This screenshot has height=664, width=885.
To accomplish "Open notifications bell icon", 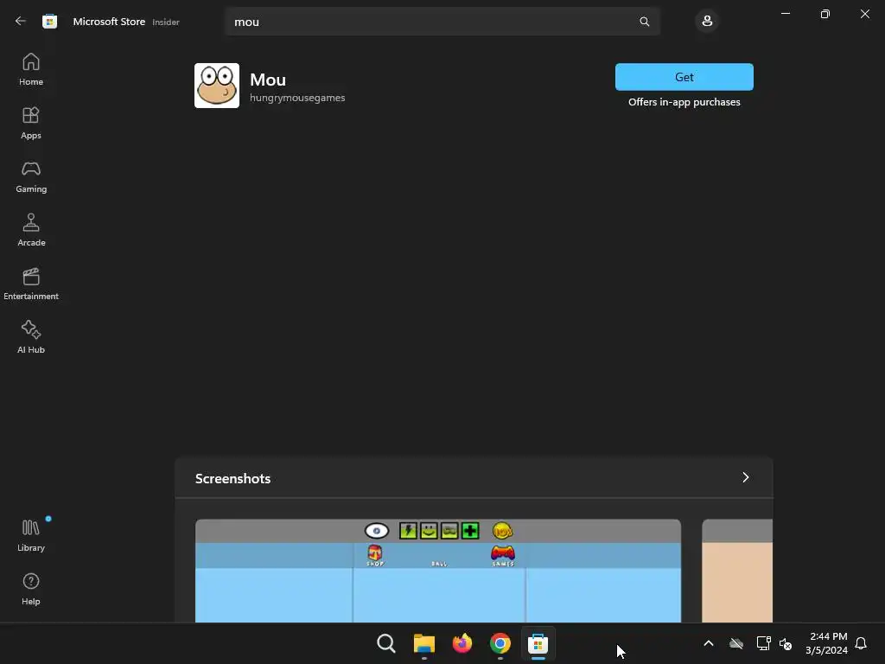I will pos(861,643).
